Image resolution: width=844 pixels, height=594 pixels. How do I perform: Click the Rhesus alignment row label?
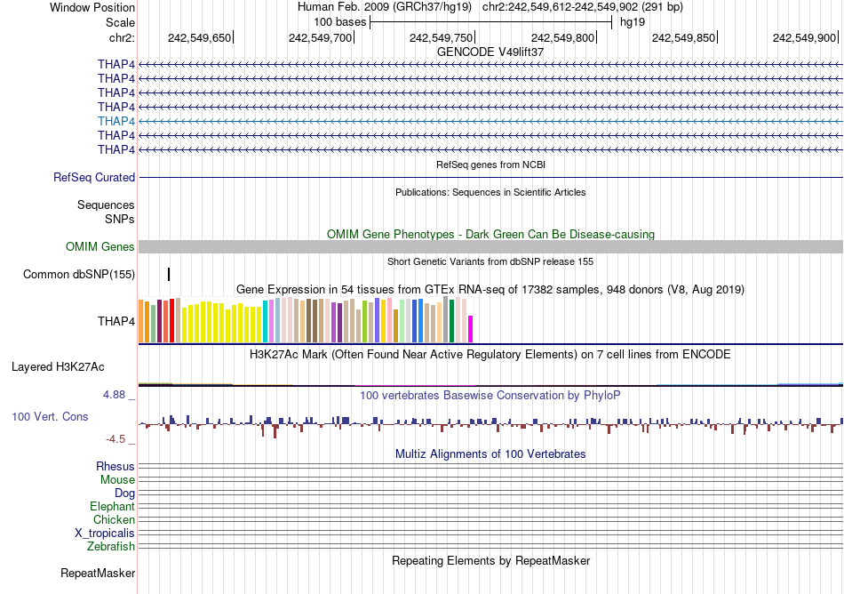[115, 466]
